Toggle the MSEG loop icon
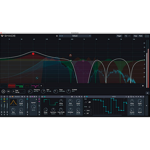The height and width of the screenshot is (150, 150). coord(131,97)
